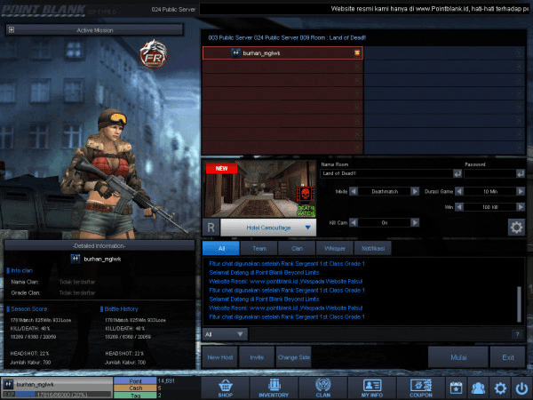533x400 pixels.
Task: Increase Durasi Game with right arrow
Action: (x=521, y=191)
